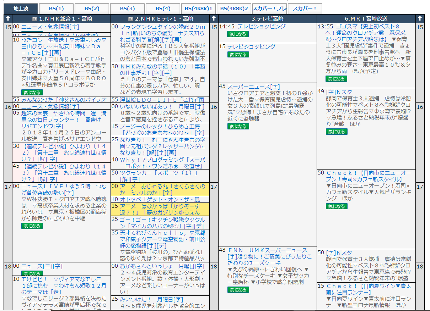Open フランケンシュタインの誘惑 program link
This screenshot has width=430, height=311.
click(x=162, y=33)
